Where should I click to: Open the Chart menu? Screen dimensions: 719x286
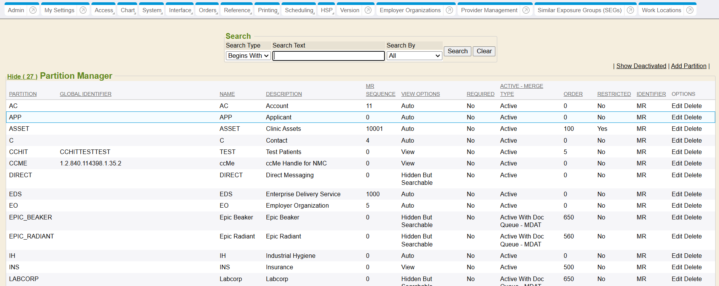tap(128, 10)
